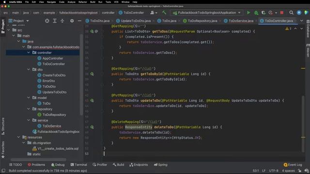
Task: Click gutter endpoint icon beside deleteToDo method
Action: tap(92, 127)
